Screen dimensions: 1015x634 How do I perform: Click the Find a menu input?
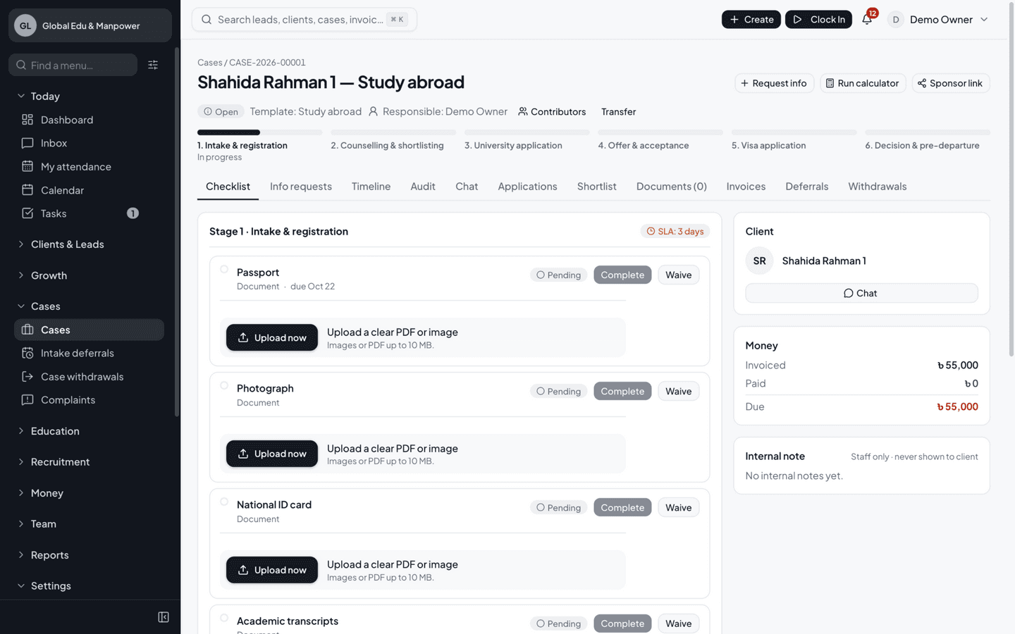tap(73, 65)
